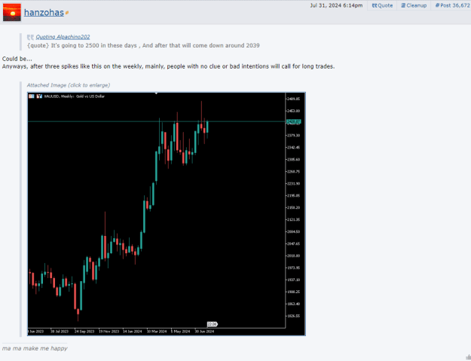
Task: Click the highlighted current price label on axis
Action: click(293, 121)
